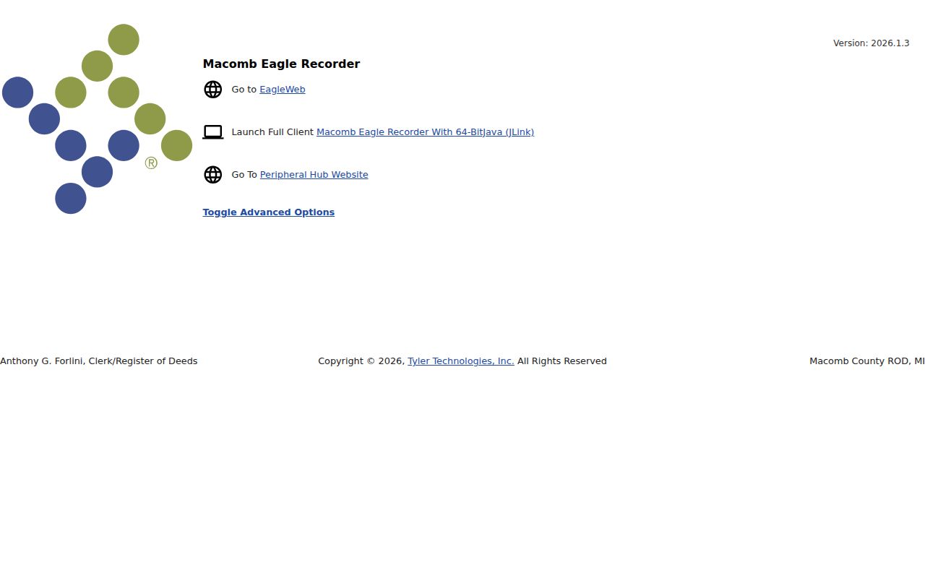The image size is (925, 578).
Task: Open the Tyler Technologies, Inc. link
Action: pos(460,361)
